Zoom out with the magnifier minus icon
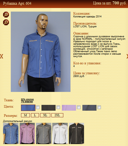Image resolution: width=128 pixels, height=146 pixels. (x=6, y=22)
